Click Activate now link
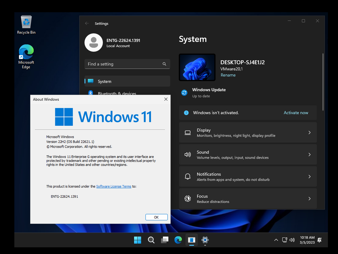Viewport: 338px width, 254px height. click(x=296, y=113)
